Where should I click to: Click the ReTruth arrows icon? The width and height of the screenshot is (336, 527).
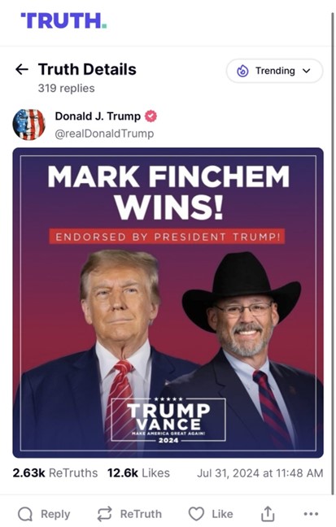105,514
